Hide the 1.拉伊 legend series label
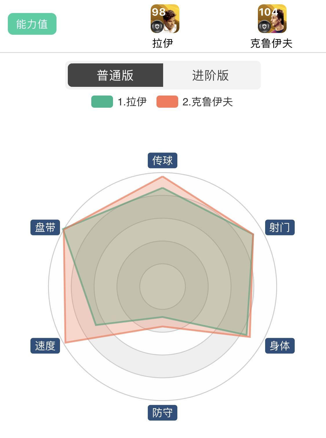Screen dimensions: 326x438 click(132, 102)
